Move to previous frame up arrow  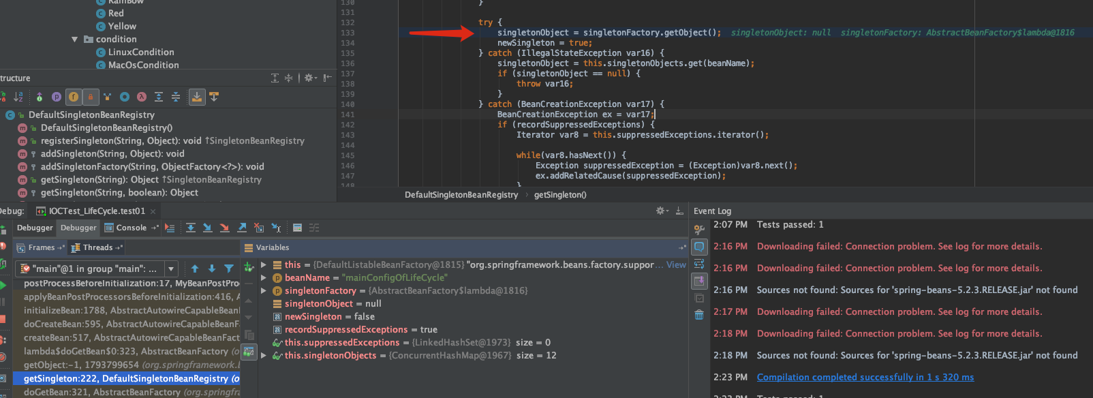(195, 269)
